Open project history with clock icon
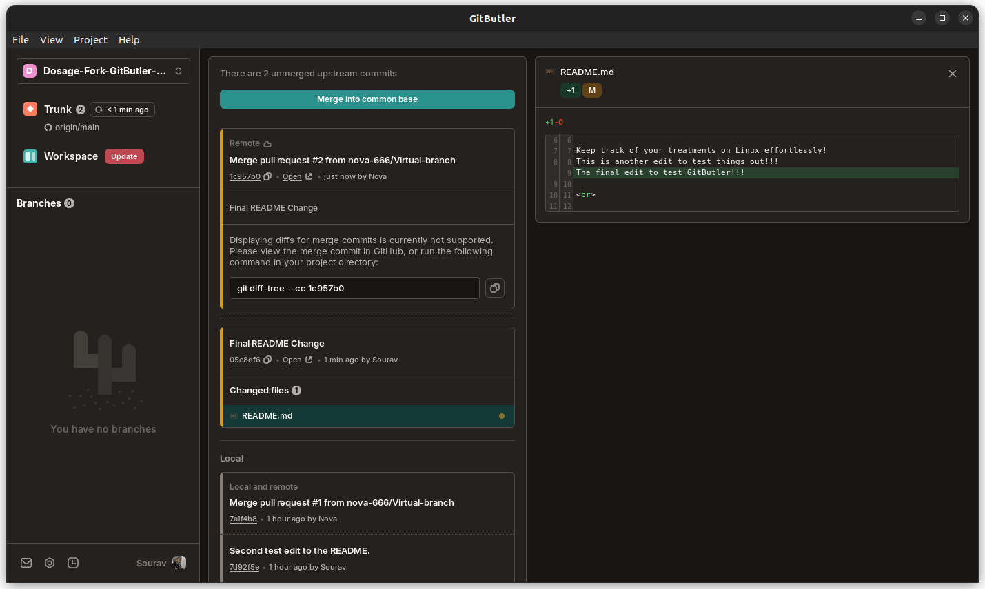The width and height of the screenshot is (985, 589). pos(72,563)
